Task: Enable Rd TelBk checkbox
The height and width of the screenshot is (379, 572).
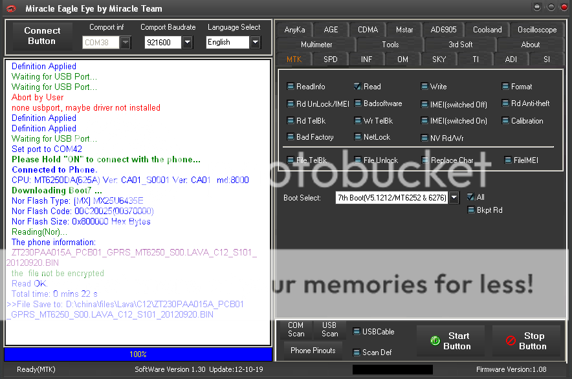Action: (291, 121)
